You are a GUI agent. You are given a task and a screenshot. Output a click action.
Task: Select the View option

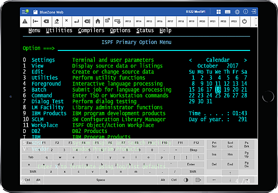click(x=37, y=66)
